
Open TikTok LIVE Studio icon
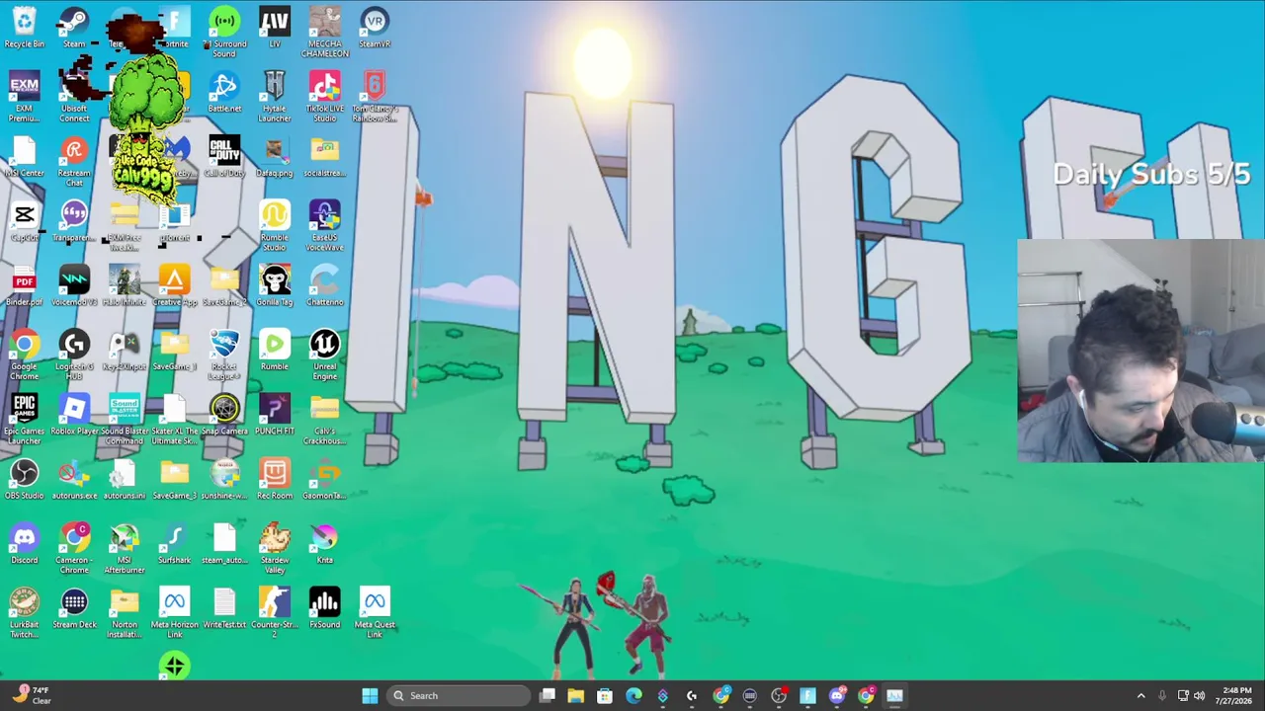coord(325,97)
